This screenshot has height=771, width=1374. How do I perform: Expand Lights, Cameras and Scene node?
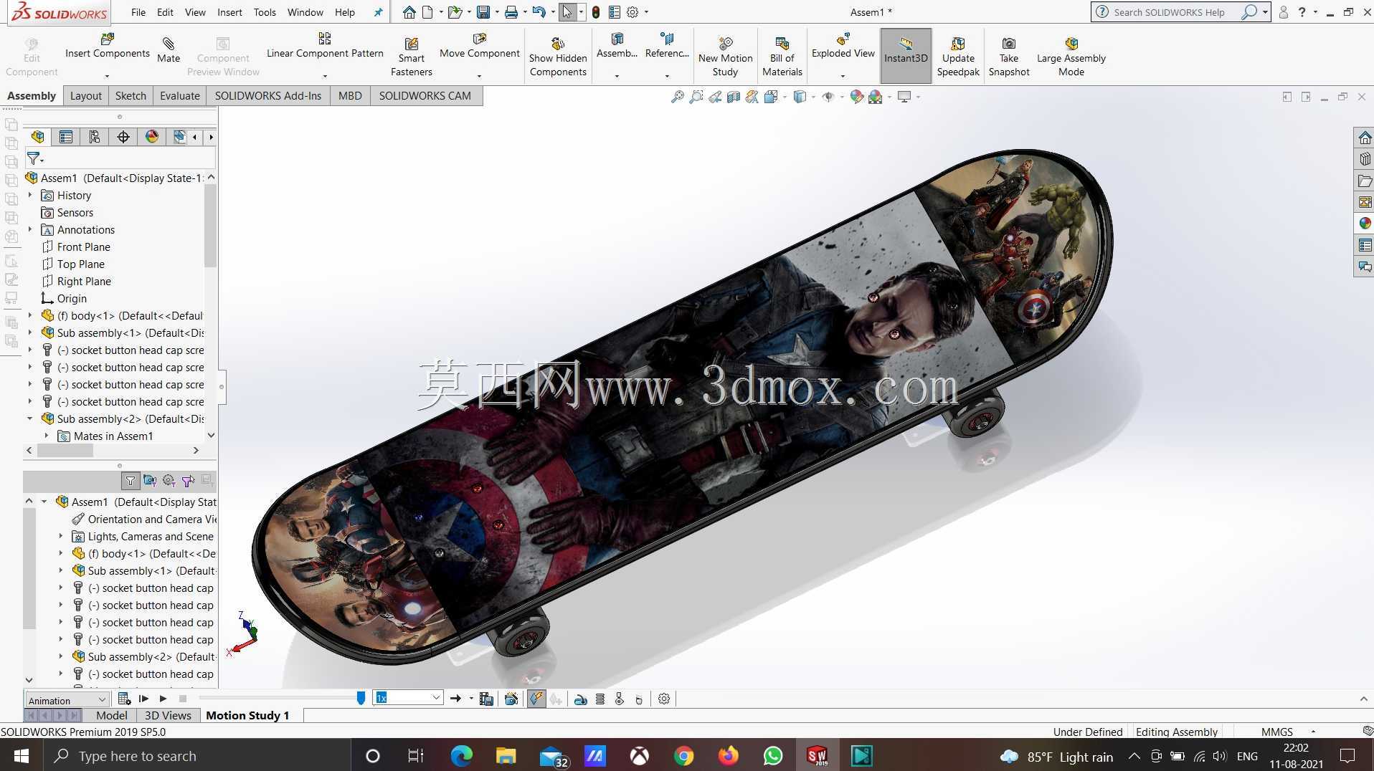pos(61,536)
